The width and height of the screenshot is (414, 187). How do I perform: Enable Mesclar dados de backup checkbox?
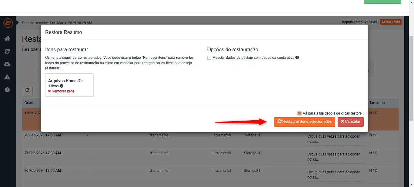click(209, 58)
